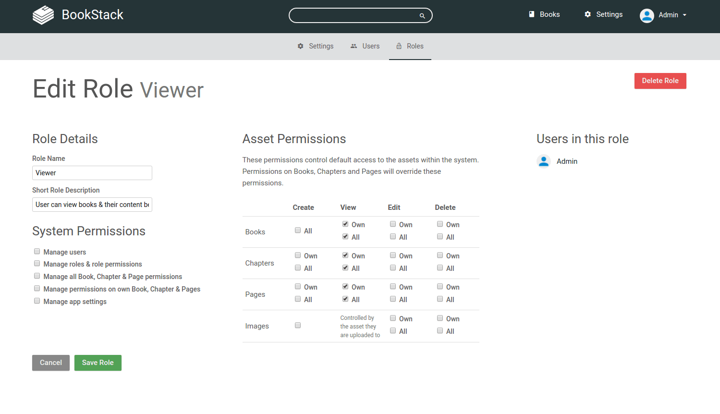Image resolution: width=720 pixels, height=414 pixels.
Task: Click the Users people icon
Action: pos(354,46)
